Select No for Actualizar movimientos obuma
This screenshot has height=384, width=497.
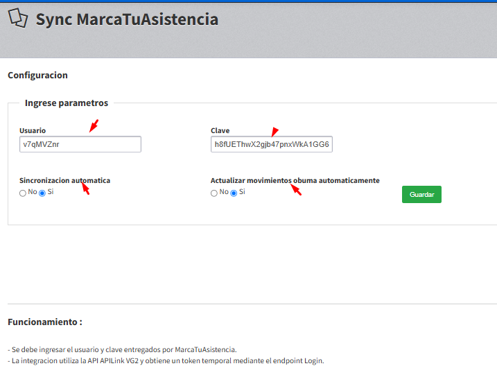(x=214, y=193)
